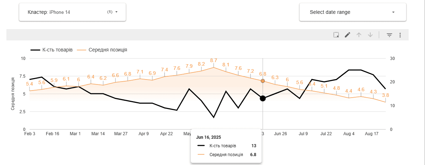Toggle the К-сть товарів legend series

pos(52,50)
